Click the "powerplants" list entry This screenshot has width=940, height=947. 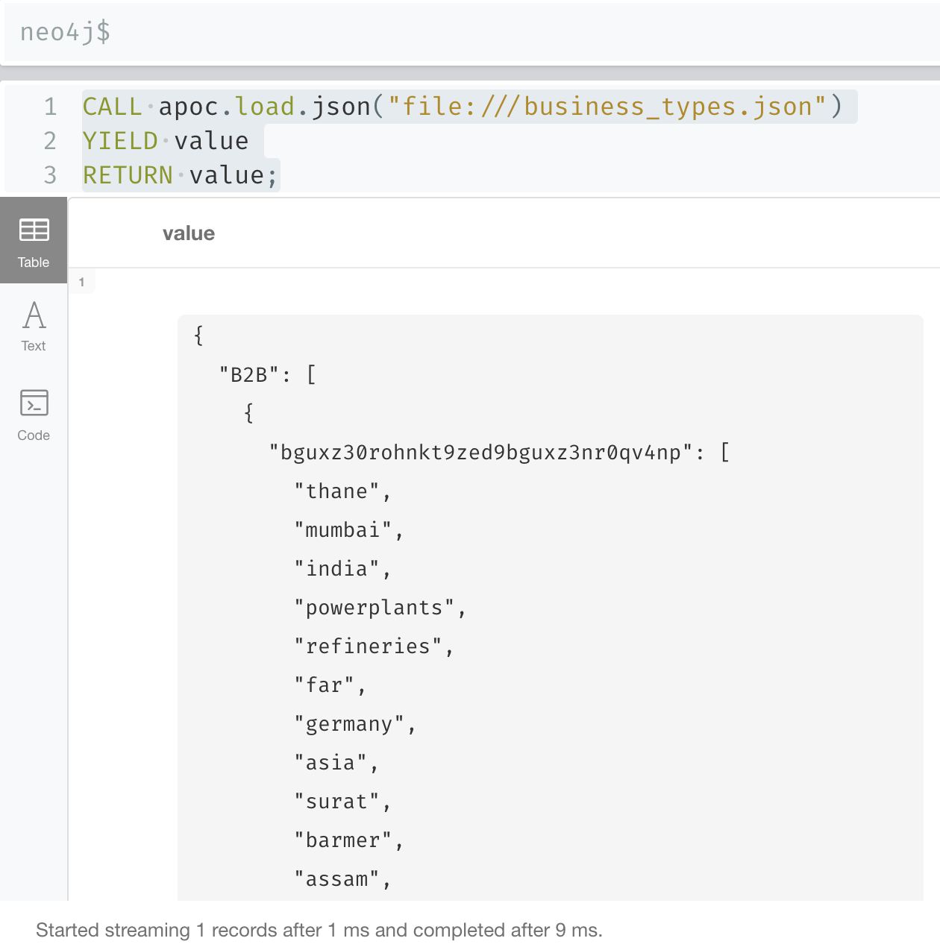coord(375,608)
